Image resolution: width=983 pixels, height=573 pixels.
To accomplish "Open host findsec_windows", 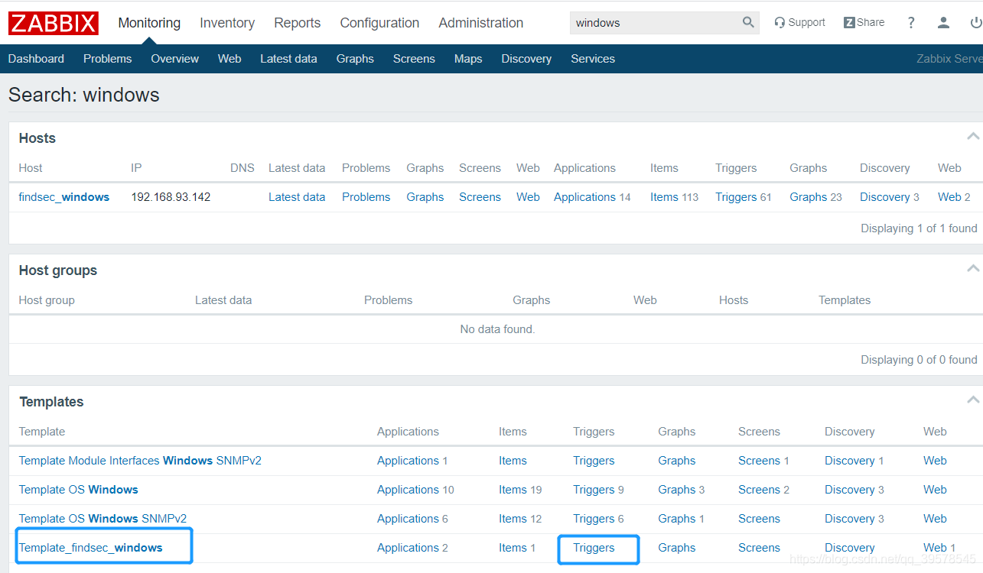I will [x=64, y=197].
